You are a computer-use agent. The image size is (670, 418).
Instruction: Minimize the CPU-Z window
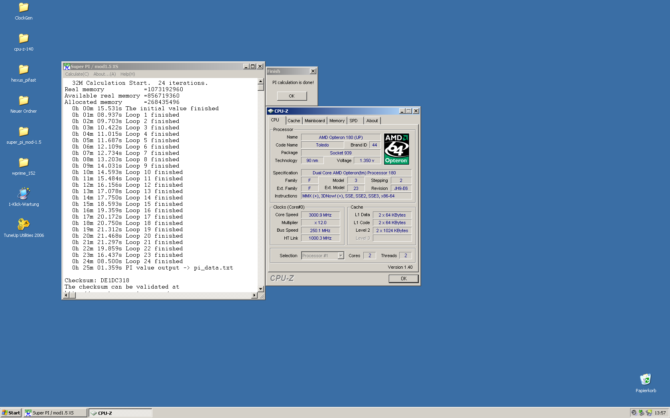402,111
